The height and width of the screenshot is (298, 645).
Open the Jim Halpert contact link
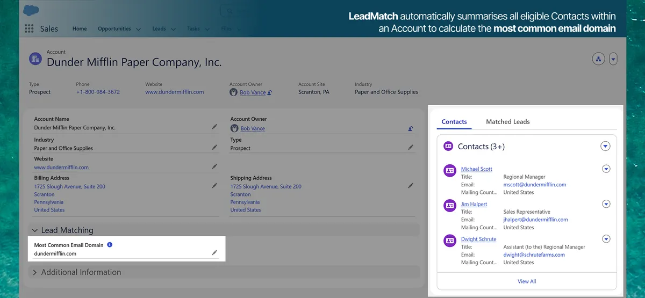coord(474,204)
